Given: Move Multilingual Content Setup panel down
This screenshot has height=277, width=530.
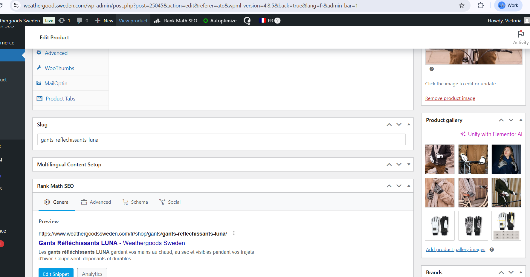Looking at the screenshot, I should click(x=399, y=165).
